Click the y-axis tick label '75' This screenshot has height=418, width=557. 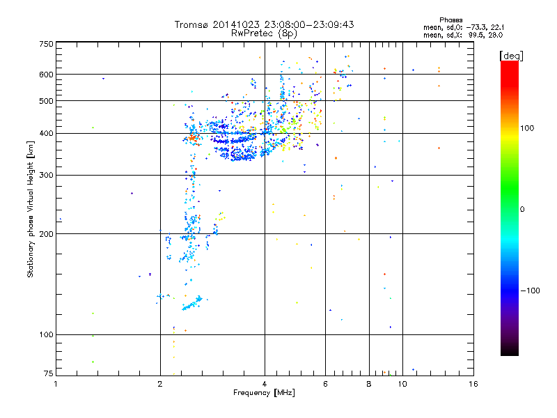click(x=49, y=373)
